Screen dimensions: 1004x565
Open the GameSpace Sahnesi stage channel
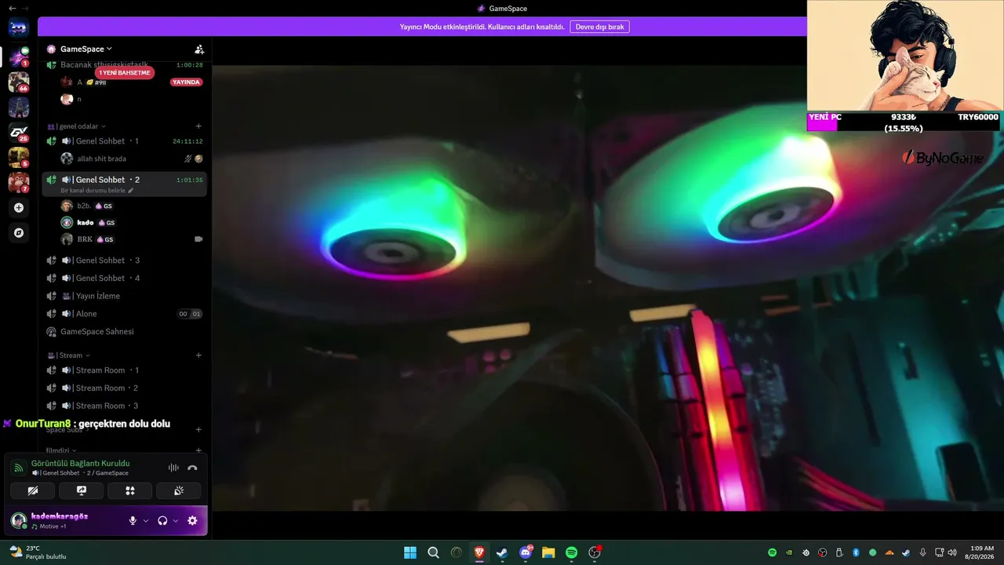pos(125,331)
